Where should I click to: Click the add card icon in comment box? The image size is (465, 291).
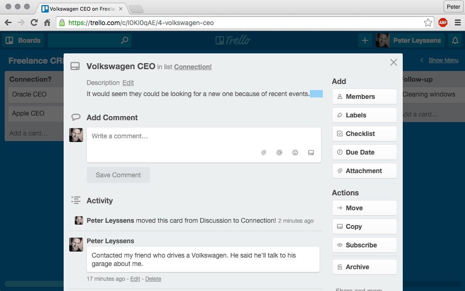[311, 153]
